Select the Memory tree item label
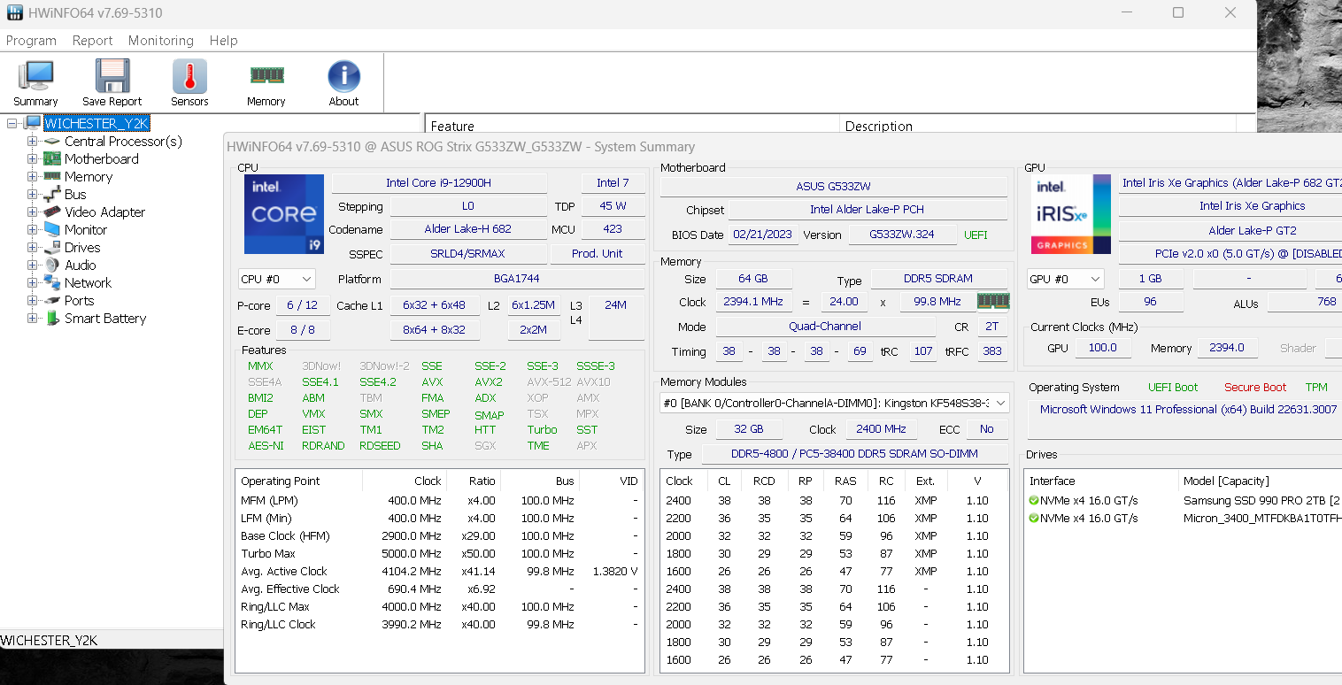This screenshot has height=685, width=1342. pyautogui.click(x=89, y=177)
